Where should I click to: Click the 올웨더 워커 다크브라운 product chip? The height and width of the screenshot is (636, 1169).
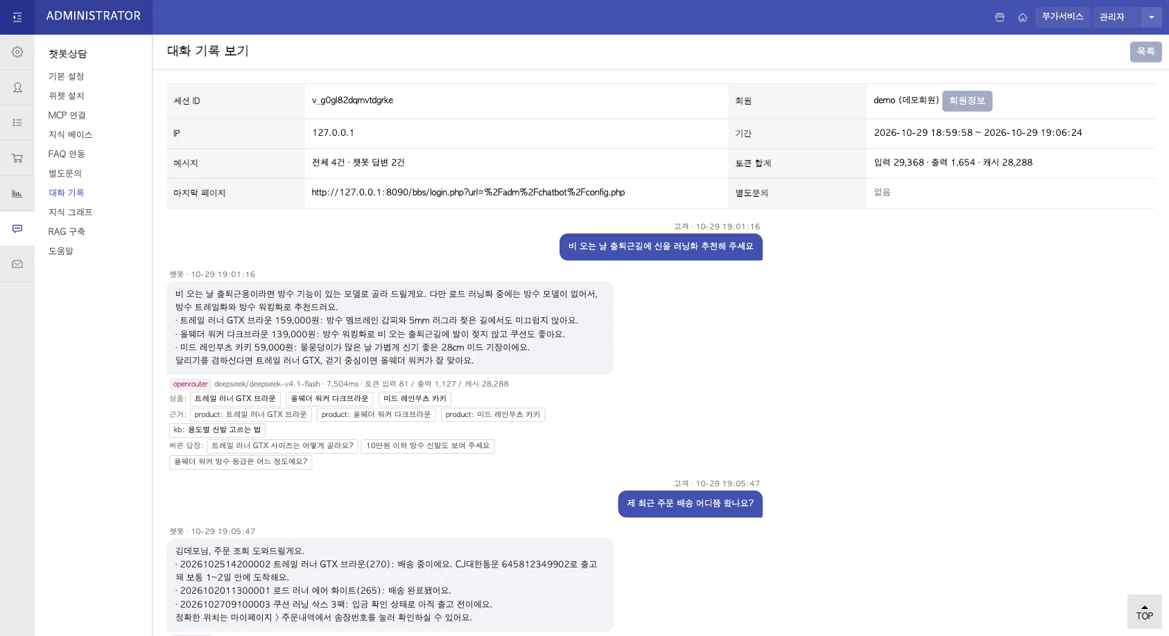pyautogui.click(x=329, y=399)
